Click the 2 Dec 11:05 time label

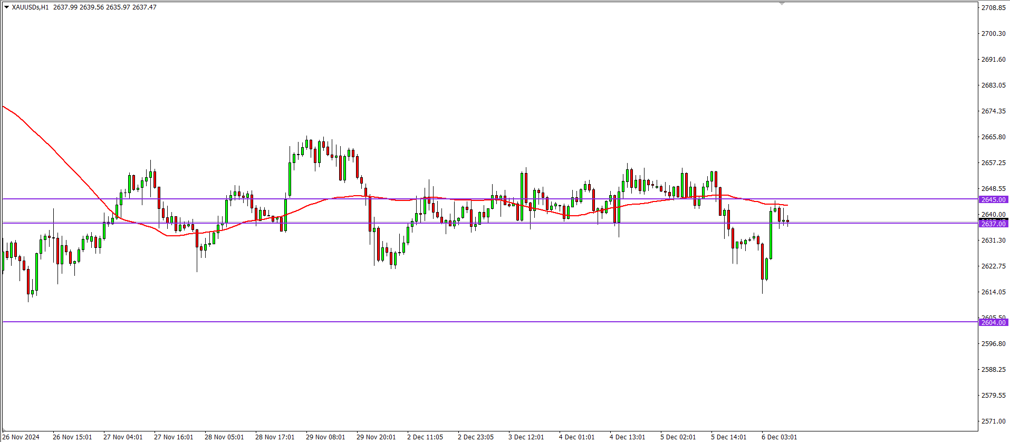coord(425,437)
